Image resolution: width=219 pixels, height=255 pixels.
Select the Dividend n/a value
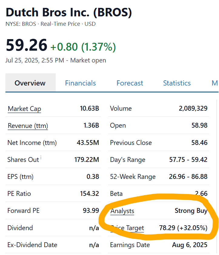[x=94, y=228]
